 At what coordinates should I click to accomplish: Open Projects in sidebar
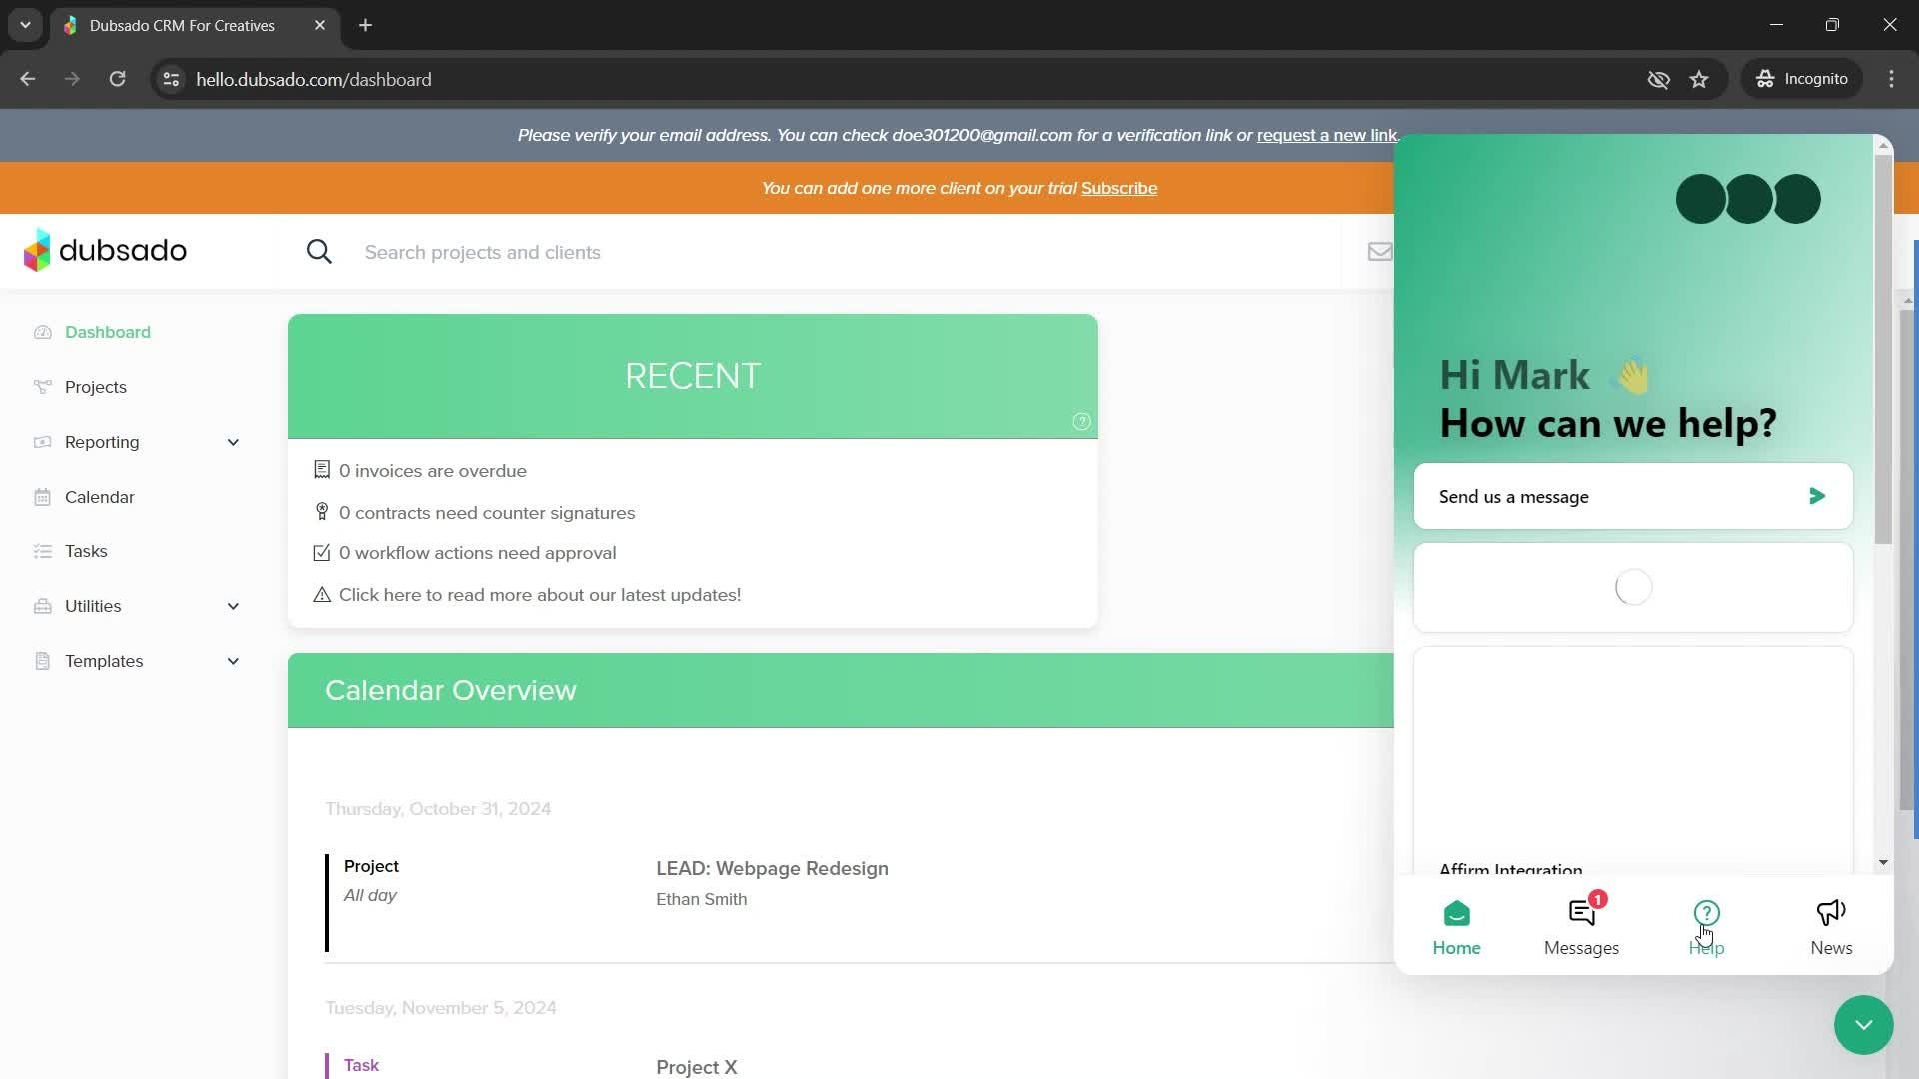[x=96, y=387]
